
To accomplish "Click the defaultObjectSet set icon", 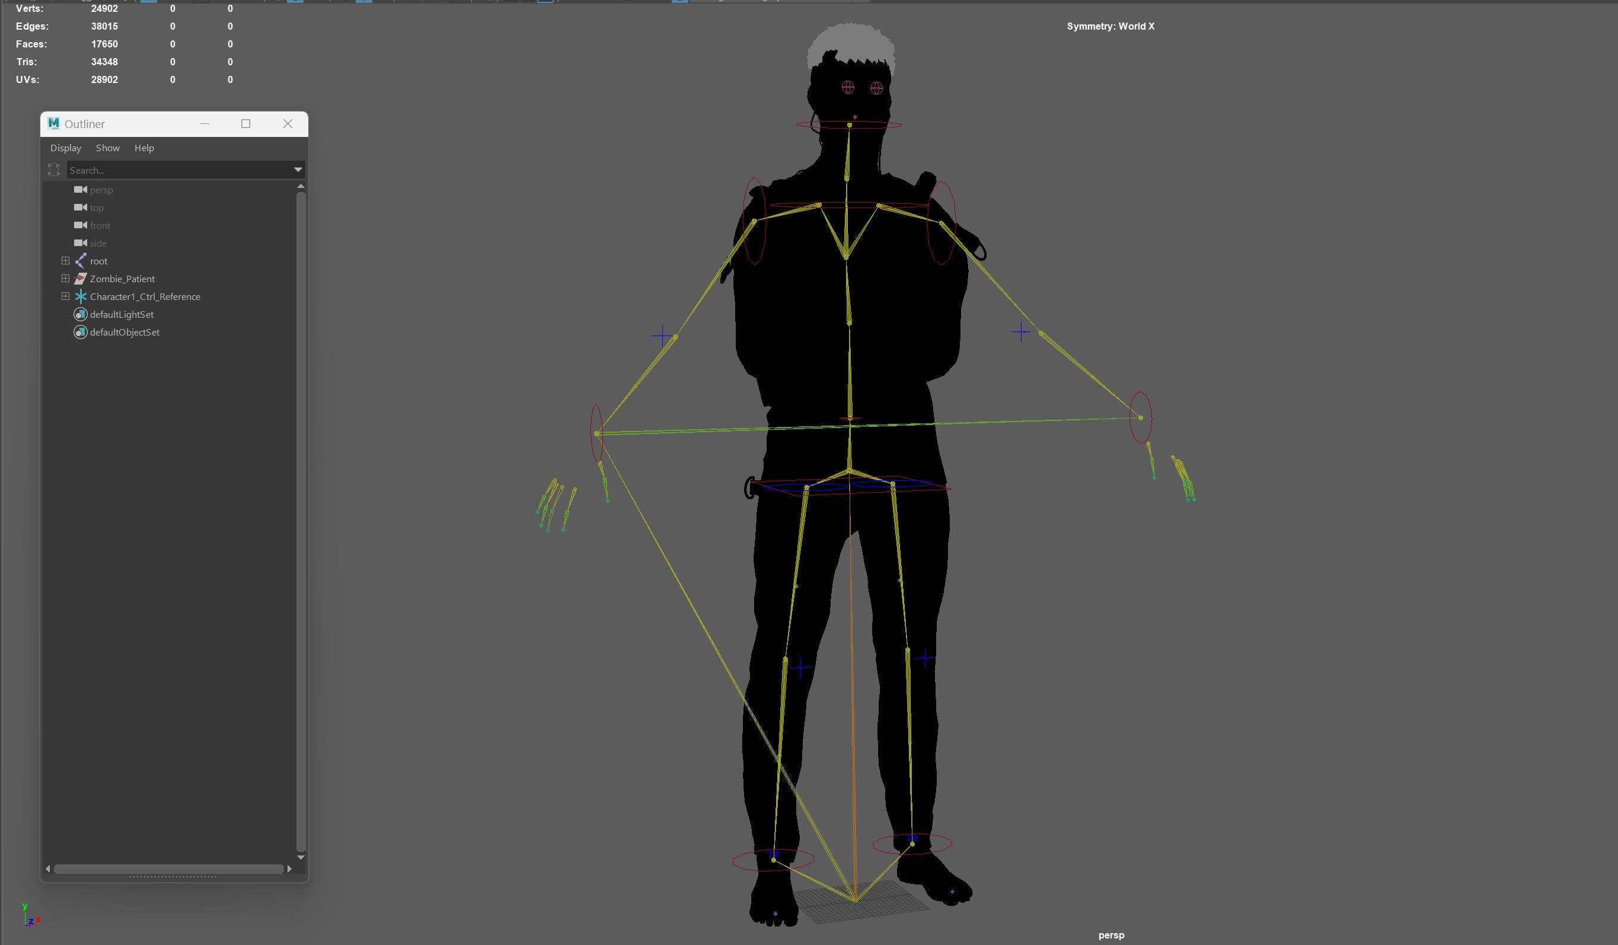I will (x=80, y=332).
